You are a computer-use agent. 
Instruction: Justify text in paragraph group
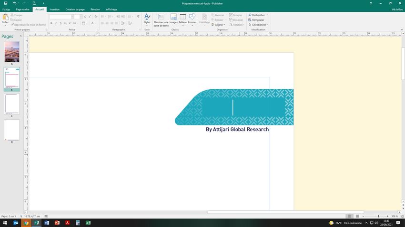(x=116, y=23)
